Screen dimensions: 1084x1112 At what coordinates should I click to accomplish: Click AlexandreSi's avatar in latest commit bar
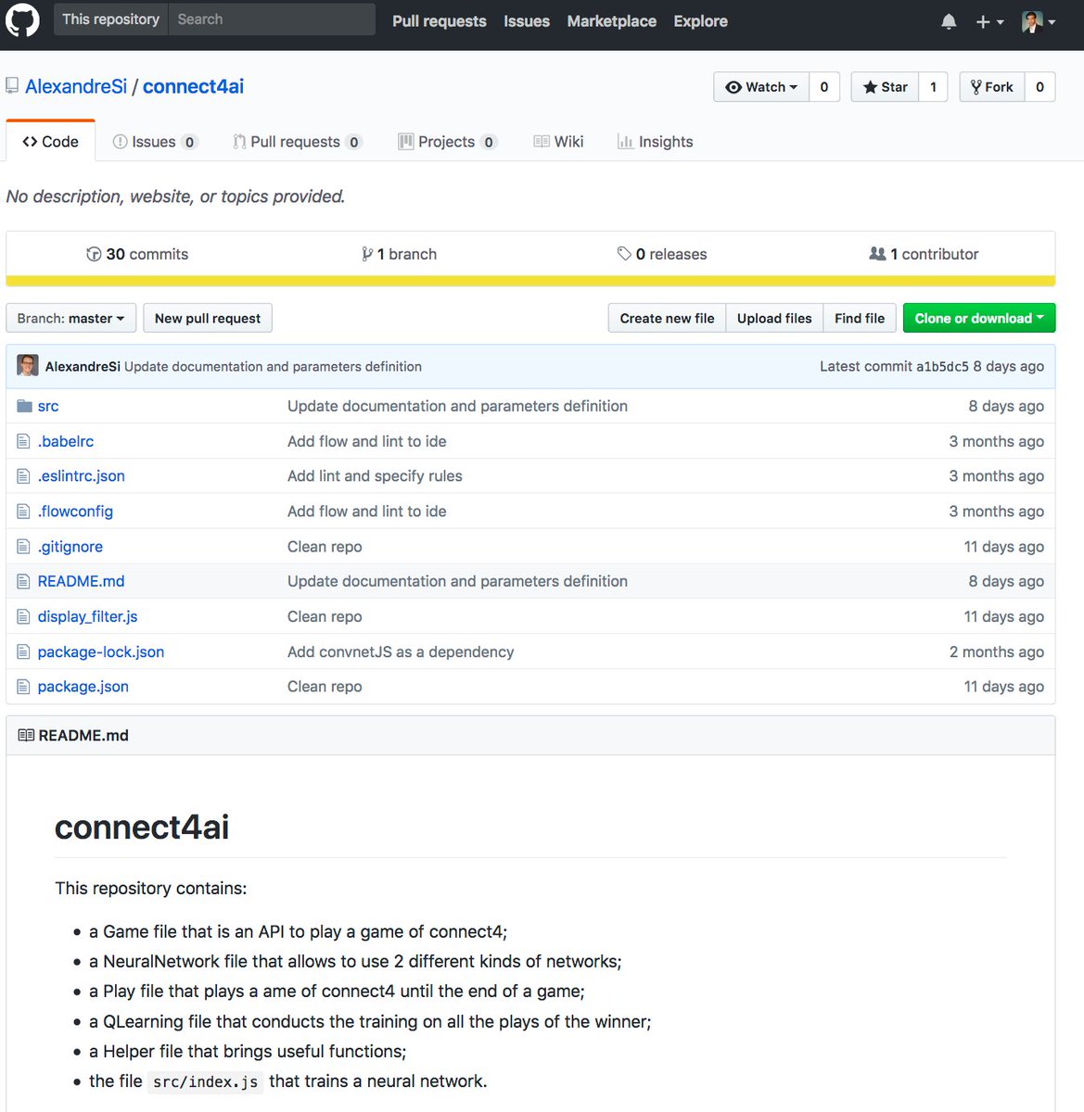pyautogui.click(x=28, y=365)
